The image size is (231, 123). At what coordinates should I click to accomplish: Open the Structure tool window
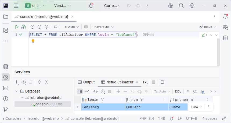click(6, 30)
